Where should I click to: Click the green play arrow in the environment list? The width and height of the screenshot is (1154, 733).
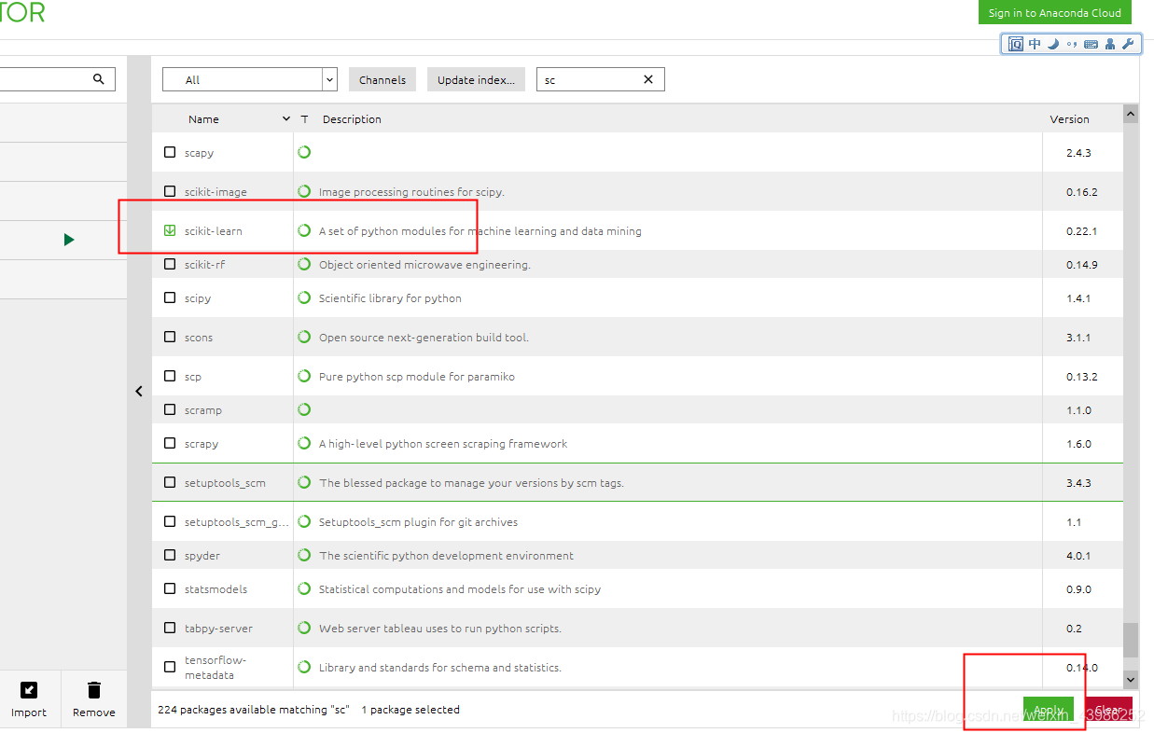tap(69, 240)
